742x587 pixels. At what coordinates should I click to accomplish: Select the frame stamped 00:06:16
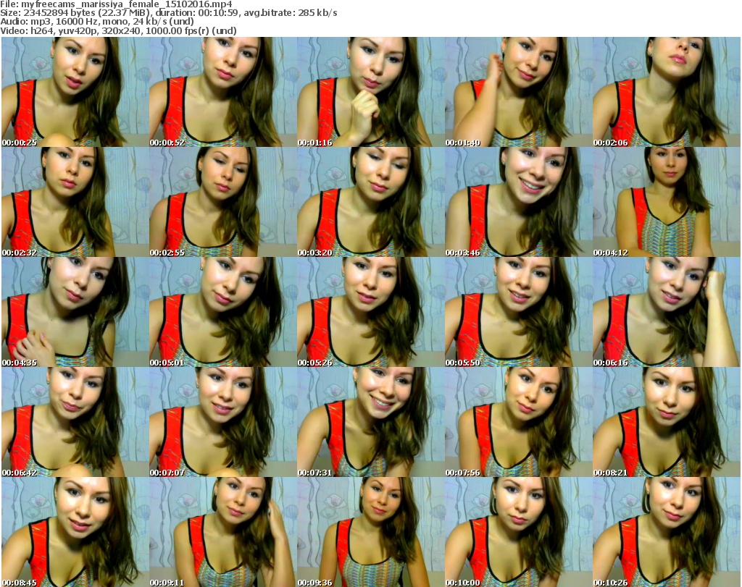tap(667, 312)
